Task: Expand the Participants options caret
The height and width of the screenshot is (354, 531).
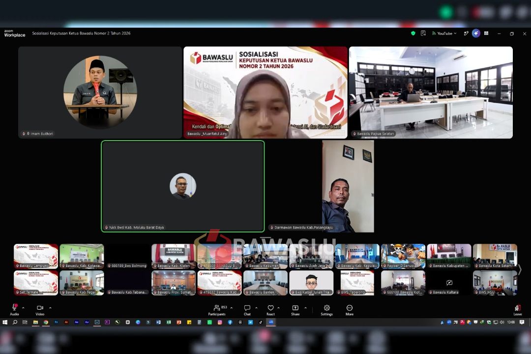Action: tap(231, 308)
